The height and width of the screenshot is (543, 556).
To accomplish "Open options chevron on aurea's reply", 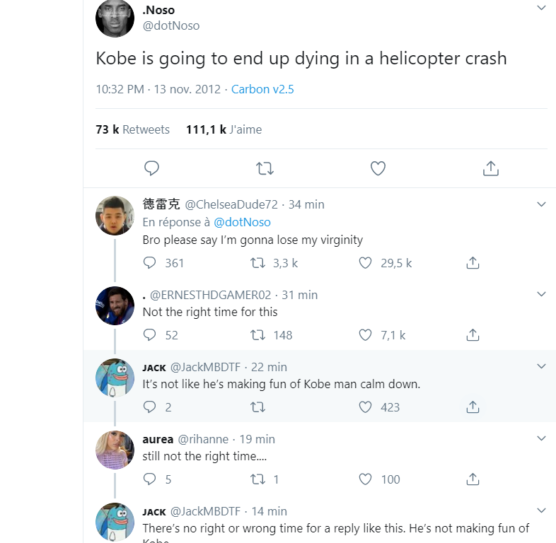I will 541,439.
